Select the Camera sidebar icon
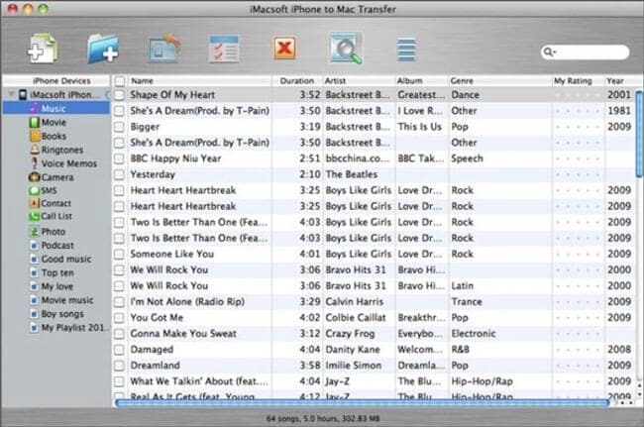The width and height of the screenshot is (644, 427). (x=34, y=177)
